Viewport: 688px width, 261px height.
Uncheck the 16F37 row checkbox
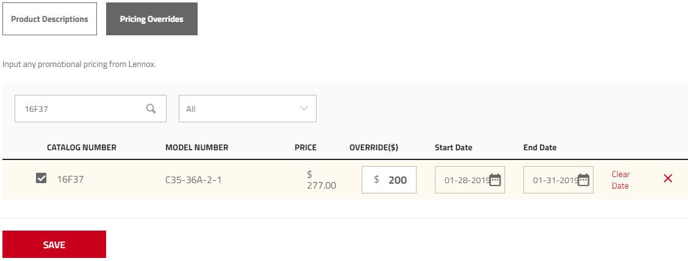pos(41,178)
